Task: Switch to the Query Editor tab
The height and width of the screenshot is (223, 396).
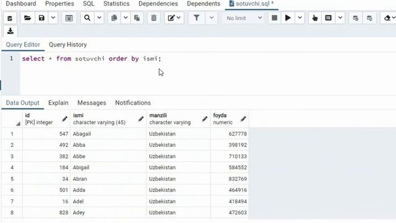Action: point(23,45)
